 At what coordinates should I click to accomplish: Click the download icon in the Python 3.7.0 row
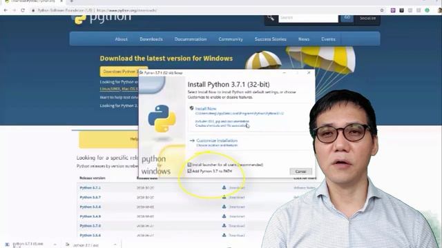[224, 225]
